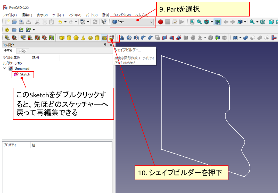279x194 pixels.
Task: Start macro recording with red circle
Action: coord(160,22)
